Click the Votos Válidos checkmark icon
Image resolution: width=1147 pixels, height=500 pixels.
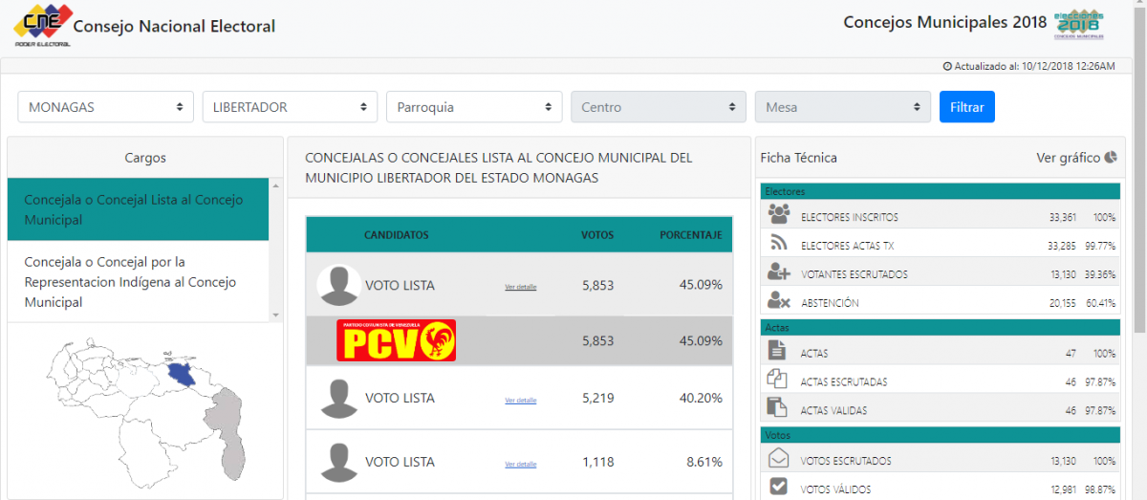(778, 487)
